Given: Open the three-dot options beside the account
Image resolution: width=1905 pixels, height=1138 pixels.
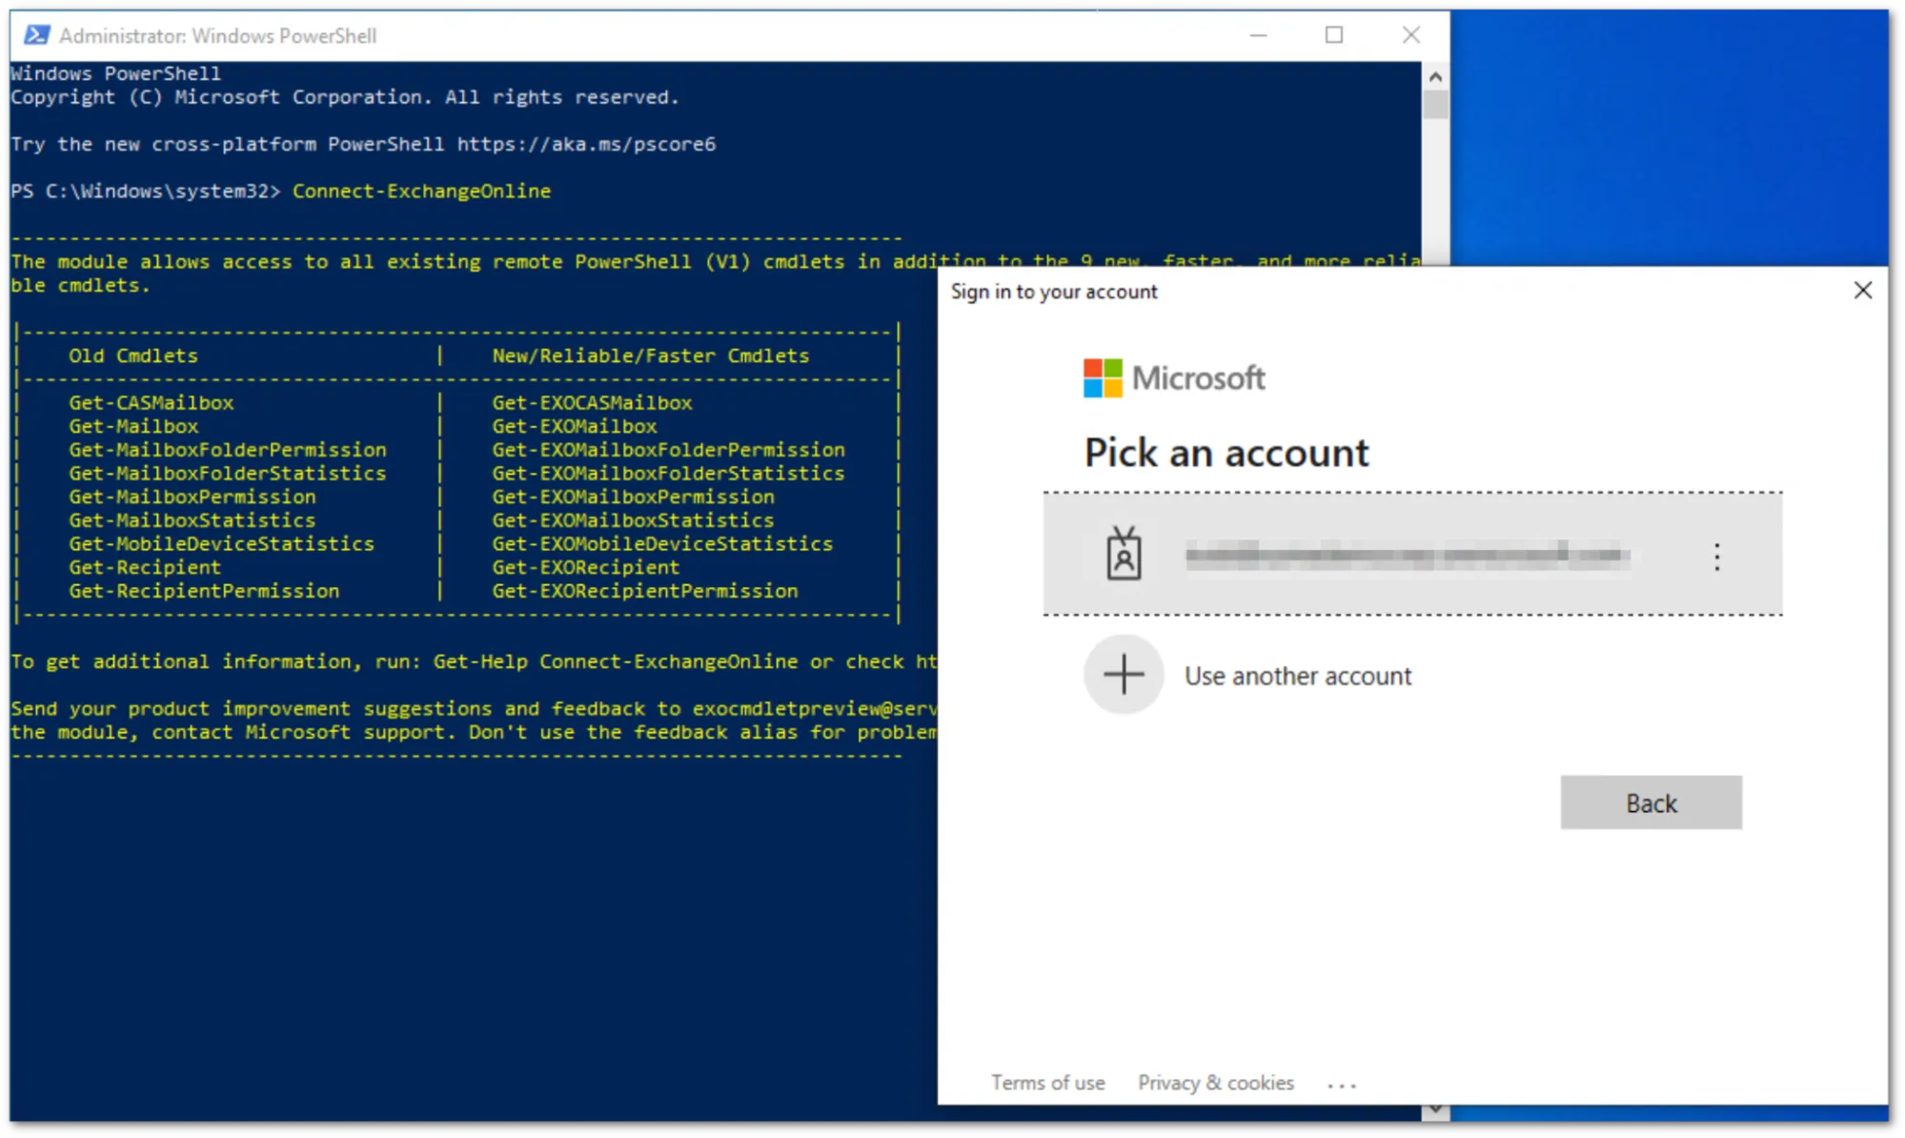Looking at the screenshot, I should (x=1716, y=556).
